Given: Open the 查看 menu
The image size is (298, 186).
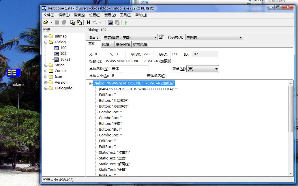Looking at the screenshot, I should [110, 15].
